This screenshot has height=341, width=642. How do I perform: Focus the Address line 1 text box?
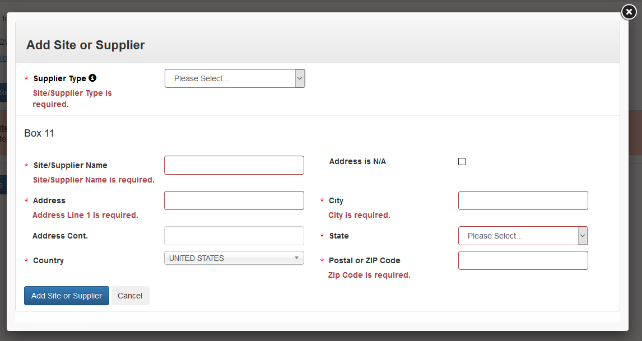click(234, 200)
